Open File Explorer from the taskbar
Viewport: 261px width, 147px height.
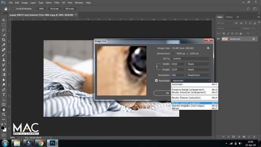(17, 143)
